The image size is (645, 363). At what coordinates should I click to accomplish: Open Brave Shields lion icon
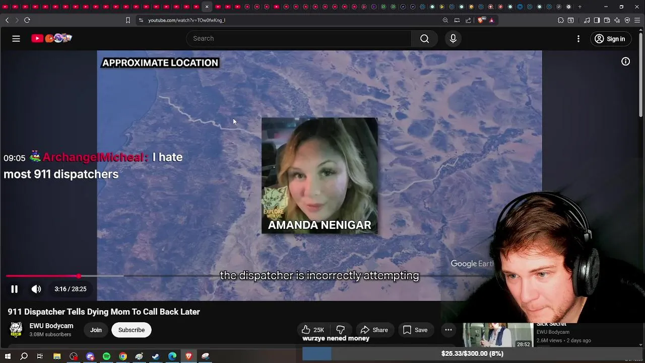[481, 20]
